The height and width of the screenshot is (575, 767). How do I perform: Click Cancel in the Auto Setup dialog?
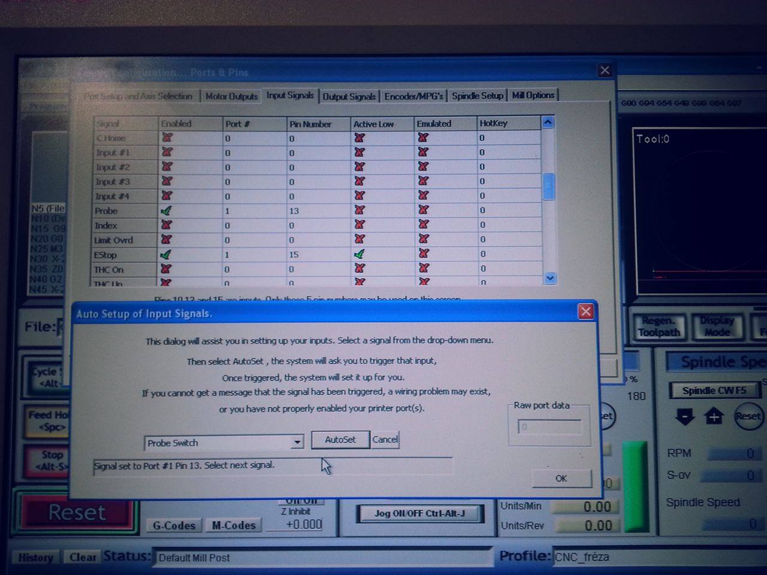[x=385, y=440]
